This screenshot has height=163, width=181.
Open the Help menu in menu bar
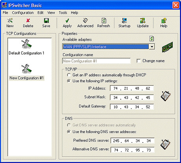click(74, 13)
